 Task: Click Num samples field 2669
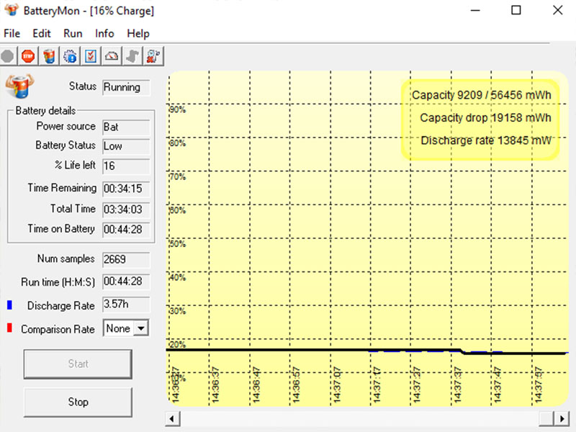tap(126, 260)
